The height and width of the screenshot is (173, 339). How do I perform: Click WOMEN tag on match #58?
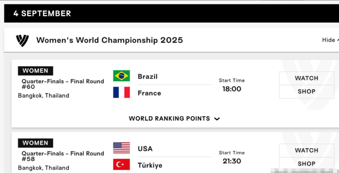pyautogui.click(x=35, y=143)
